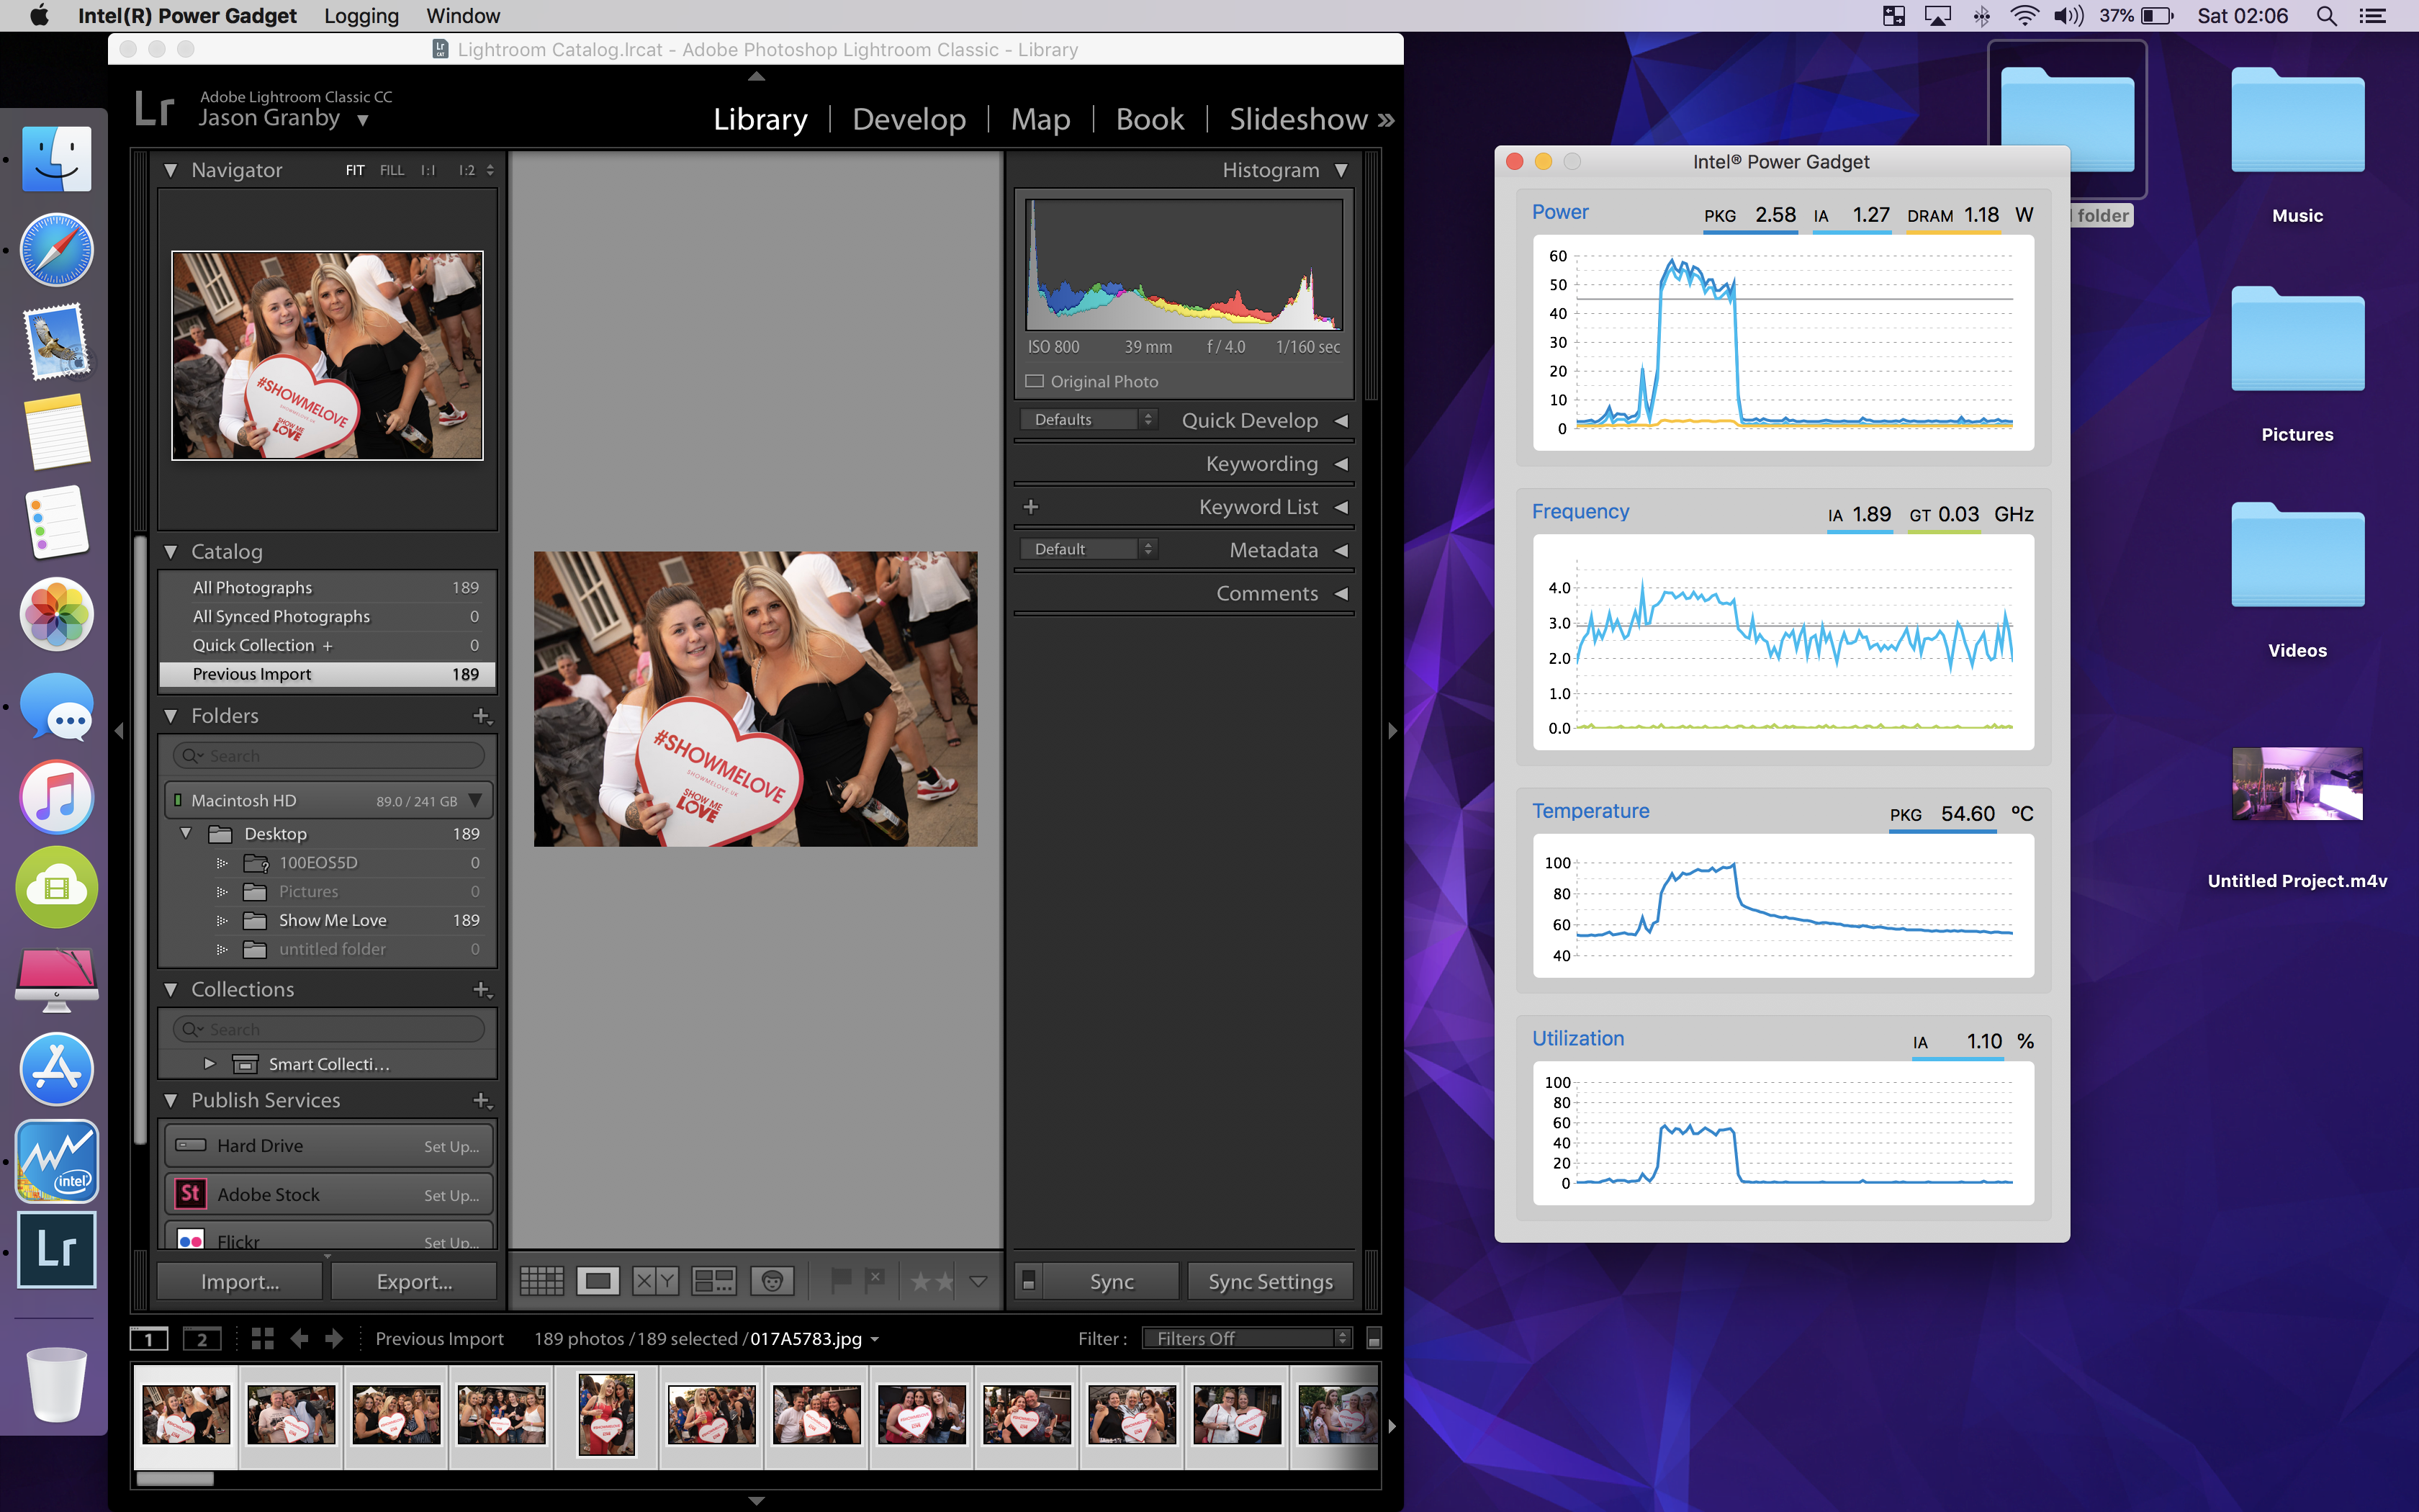Set up Hard Drive publish service

pos(451,1146)
